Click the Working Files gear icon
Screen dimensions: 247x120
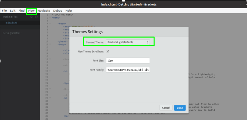(32, 17)
